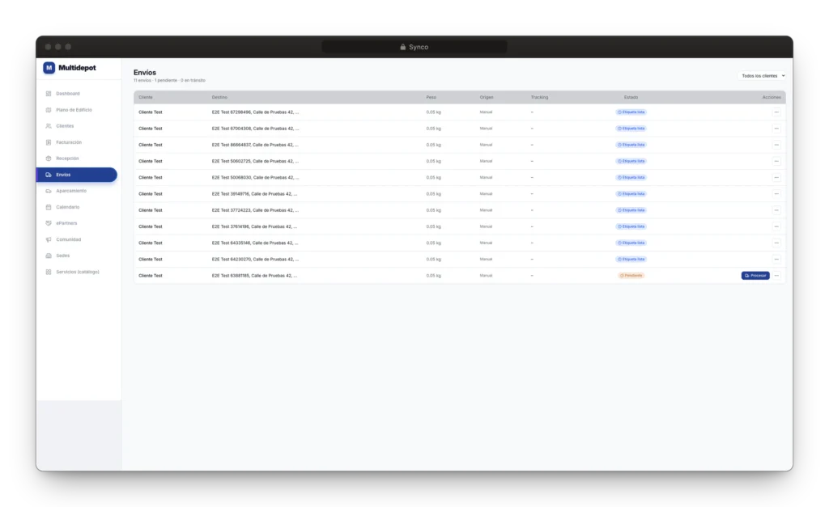Click the Estado column header
This screenshot has width=829, height=507.
point(631,97)
